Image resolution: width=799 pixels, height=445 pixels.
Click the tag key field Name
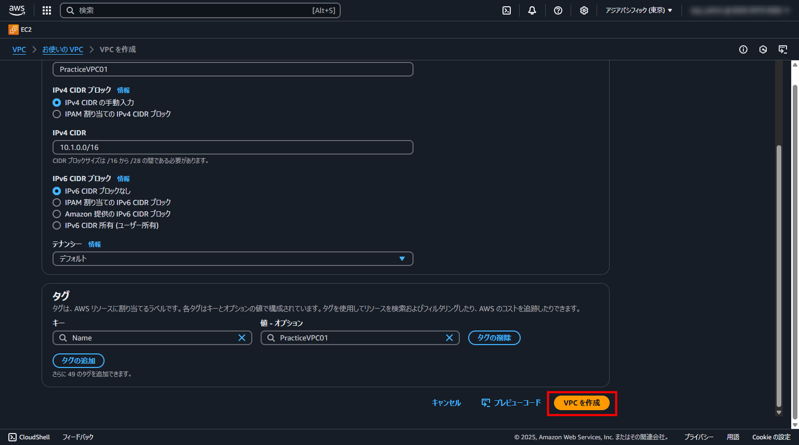[152, 338]
